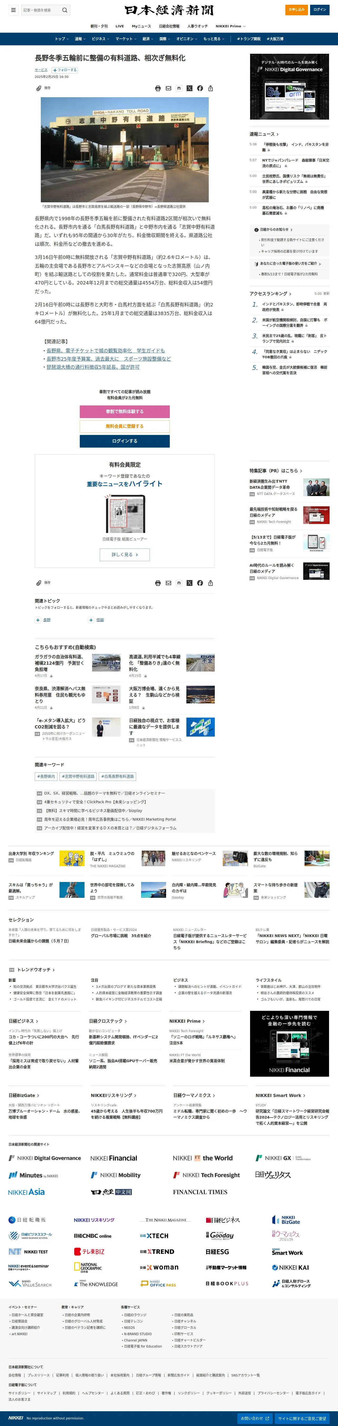Expand the 国際 navigation dropdown
This screenshot has width=338, height=1426.
coord(165,39)
